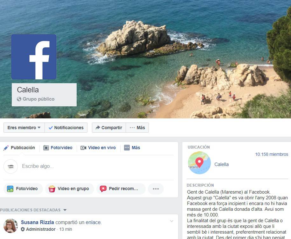Click the Compartir button
This screenshot has width=291, height=239.
click(x=109, y=128)
